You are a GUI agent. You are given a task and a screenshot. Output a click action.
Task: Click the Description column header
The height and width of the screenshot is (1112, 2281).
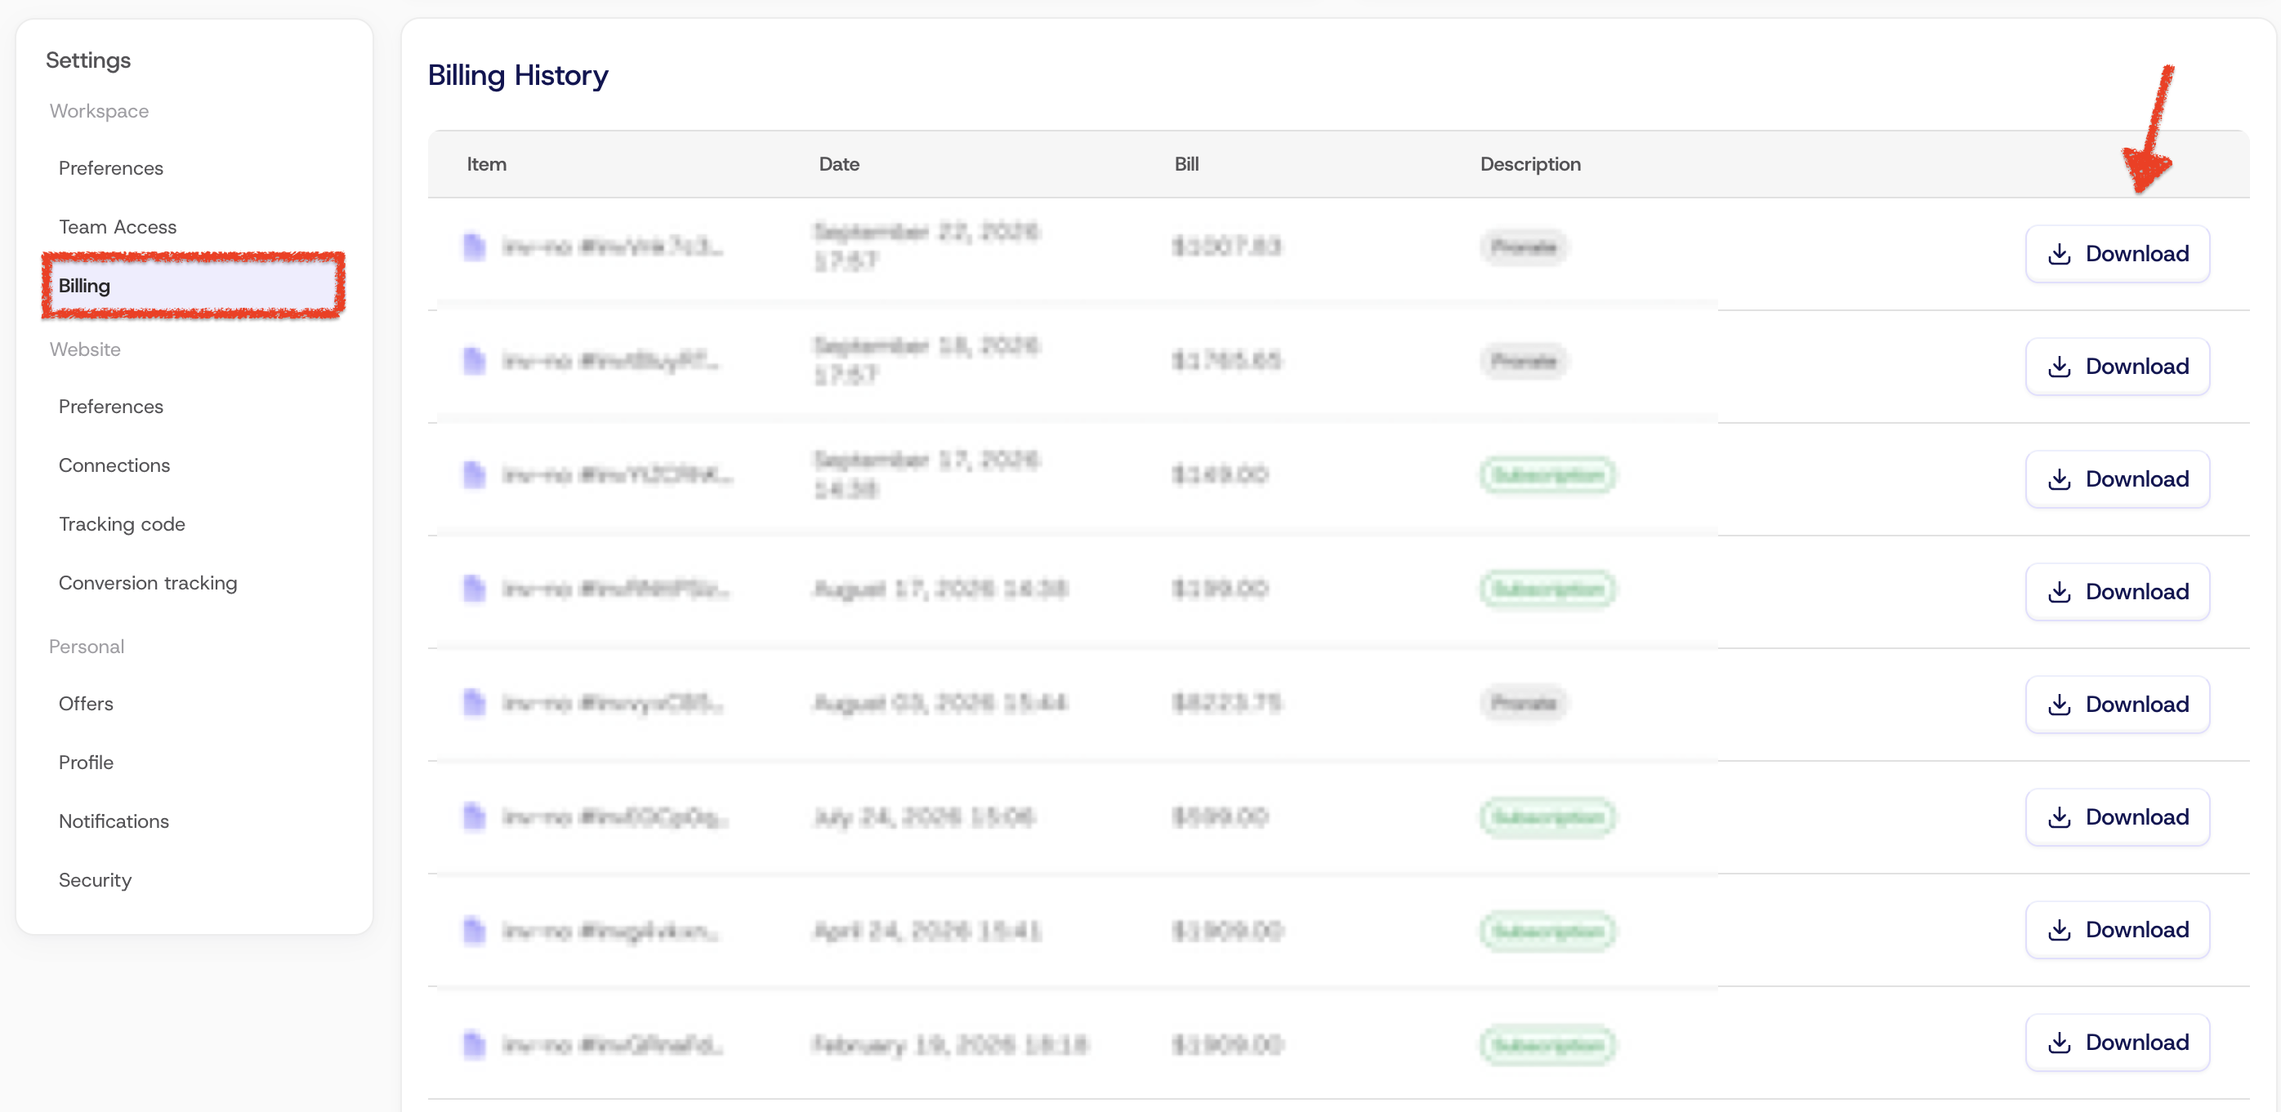pyautogui.click(x=1530, y=165)
